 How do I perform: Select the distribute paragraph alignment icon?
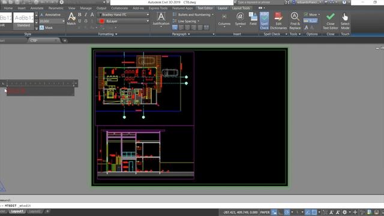[206, 28]
